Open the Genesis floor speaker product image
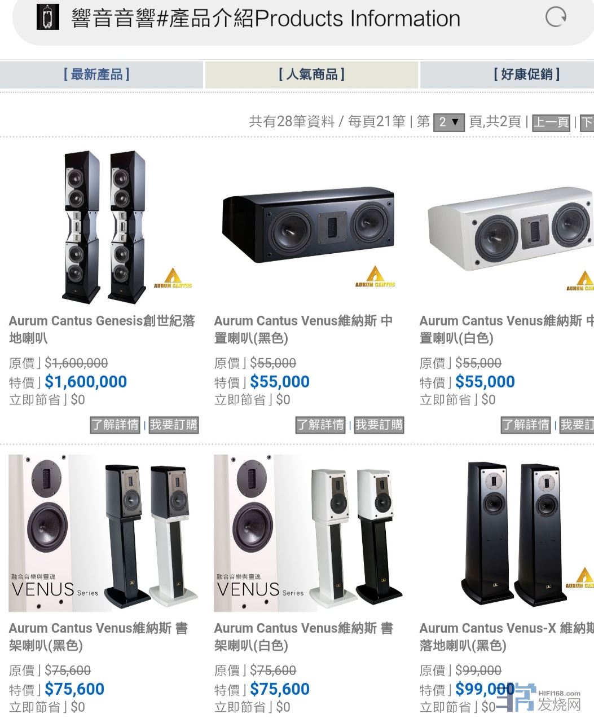The image size is (594, 723). (x=102, y=227)
